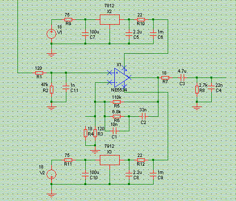236x201 pixels.
Task: Click the ground symbol below V1
Action: tap(51, 55)
